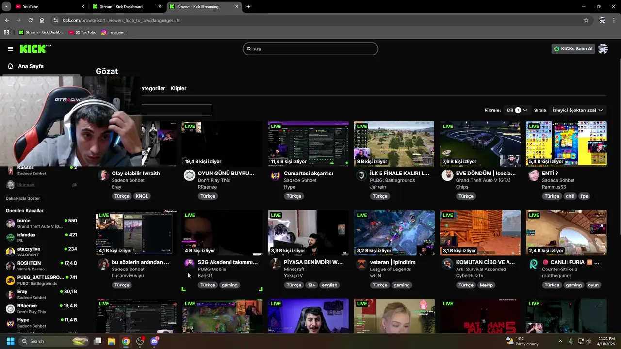Open İLK 5 FİNALE KALIR stream thumbnail
Image resolution: width=621 pixels, height=349 pixels.
(394, 144)
